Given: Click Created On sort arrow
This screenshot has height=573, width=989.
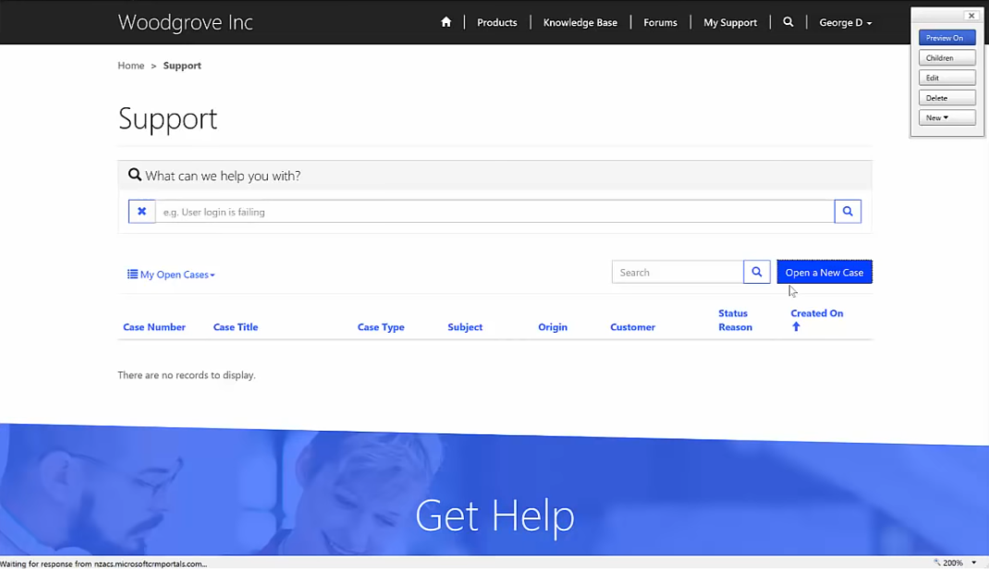Looking at the screenshot, I should click(796, 326).
